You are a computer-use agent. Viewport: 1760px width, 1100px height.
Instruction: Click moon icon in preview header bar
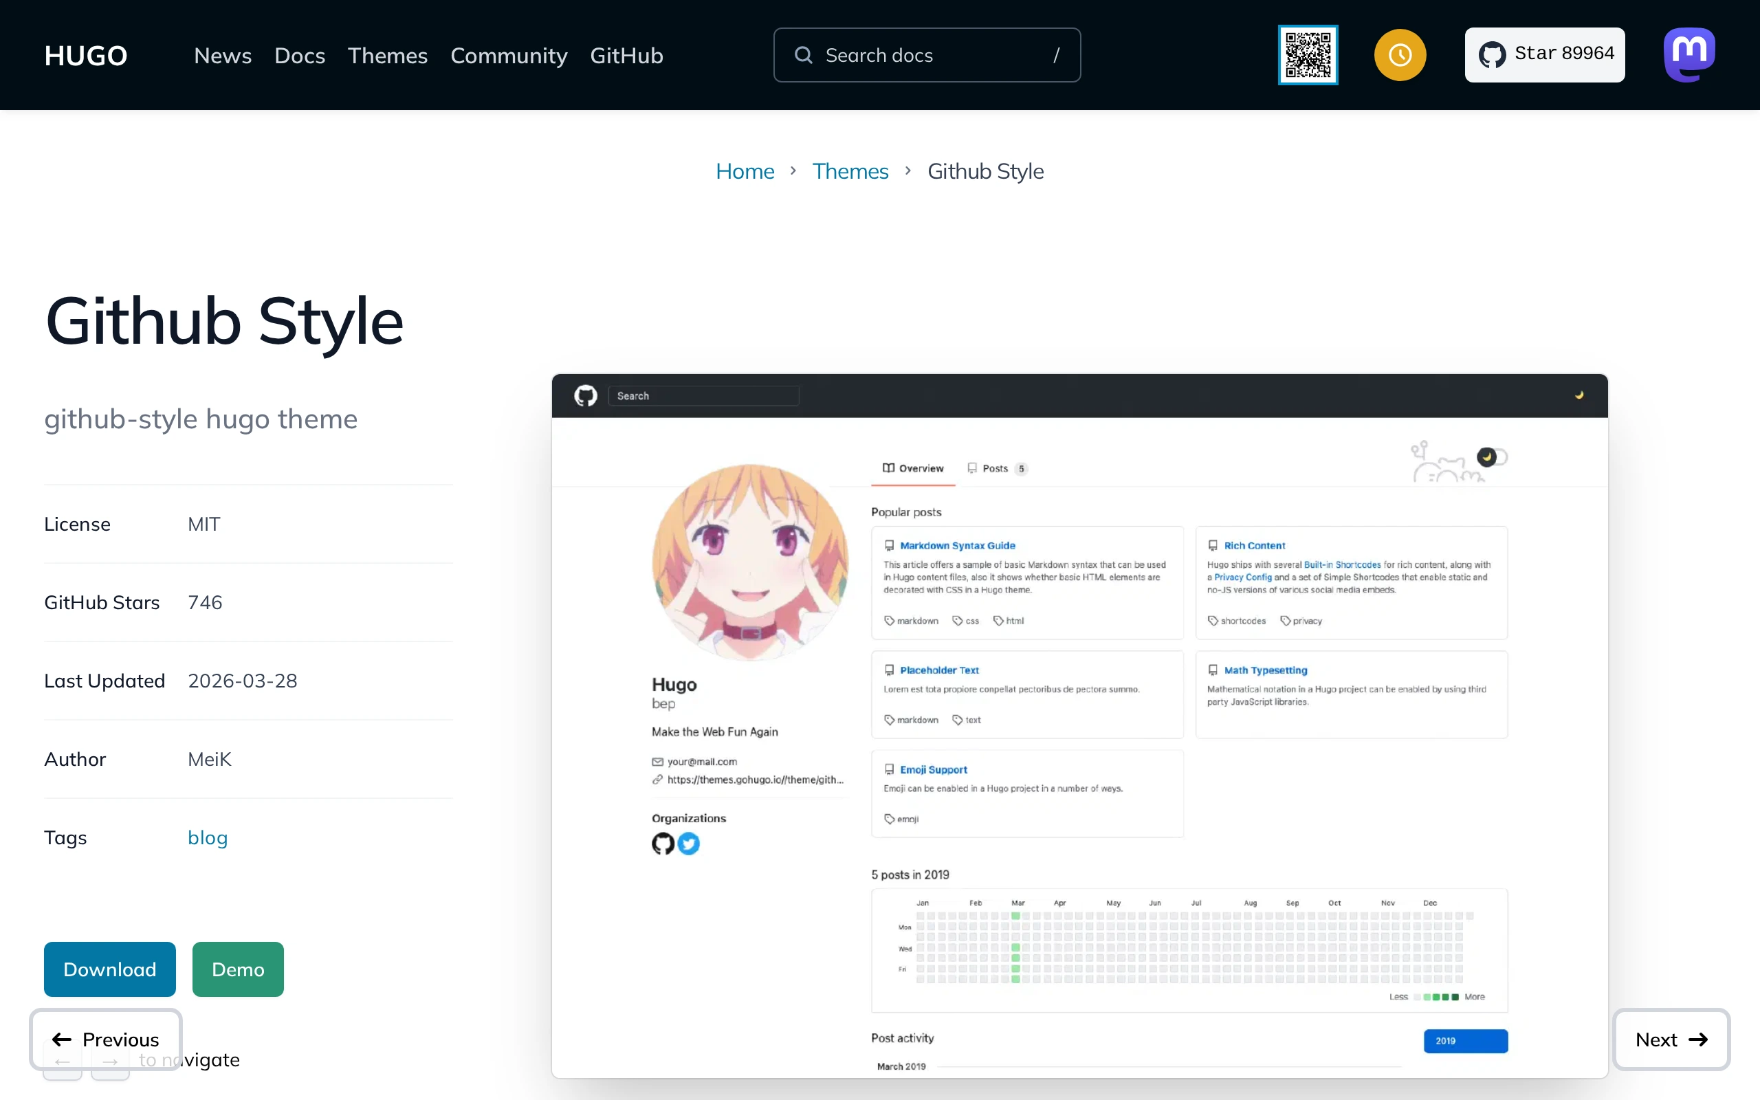coord(1579,396)
